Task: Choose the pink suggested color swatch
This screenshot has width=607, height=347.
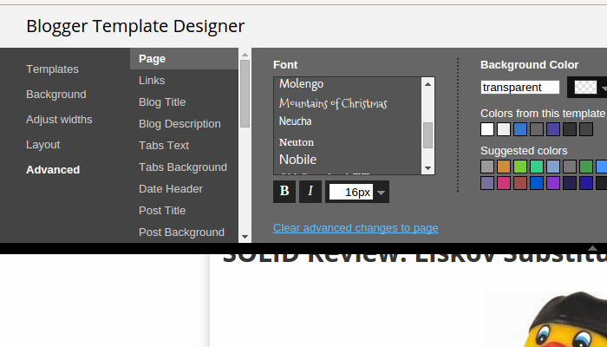Action: click(x=504, y=183)
